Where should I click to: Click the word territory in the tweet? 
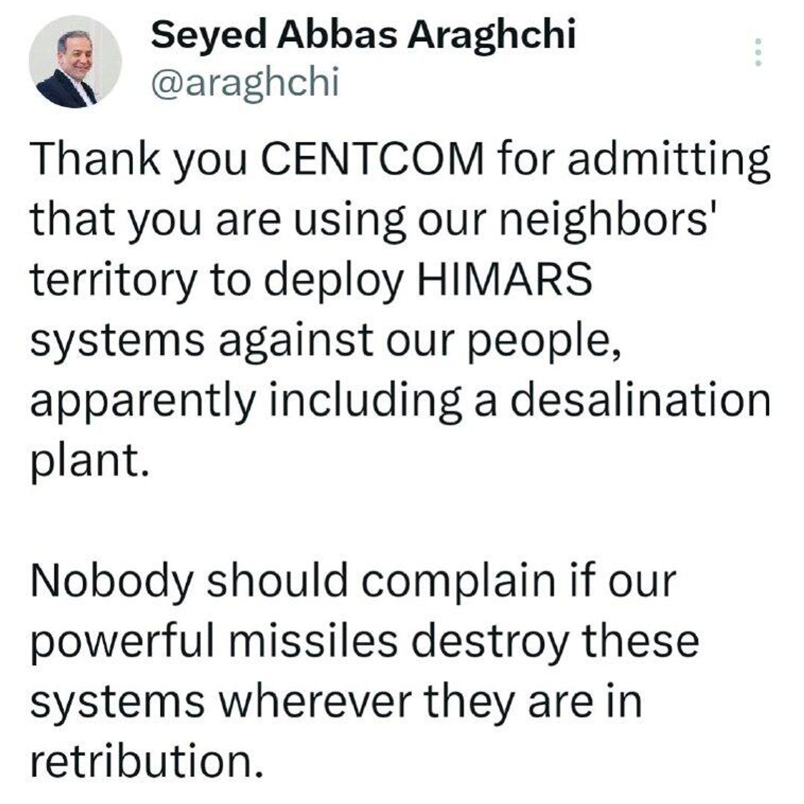113,279
